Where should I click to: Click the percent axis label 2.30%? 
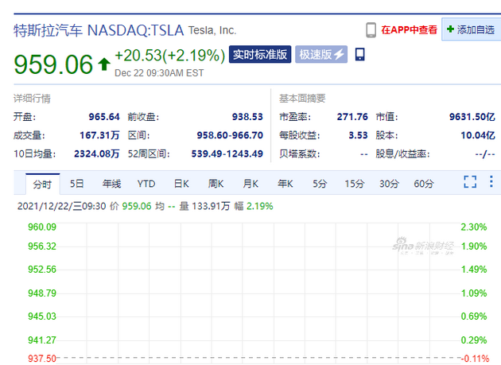click(x=474, y=227)
